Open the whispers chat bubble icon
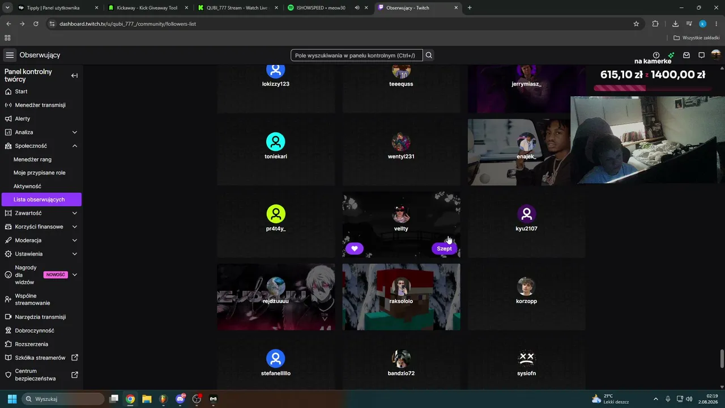Screen dimensions: 725x408 pyautogui.click(x=701, y=55)
